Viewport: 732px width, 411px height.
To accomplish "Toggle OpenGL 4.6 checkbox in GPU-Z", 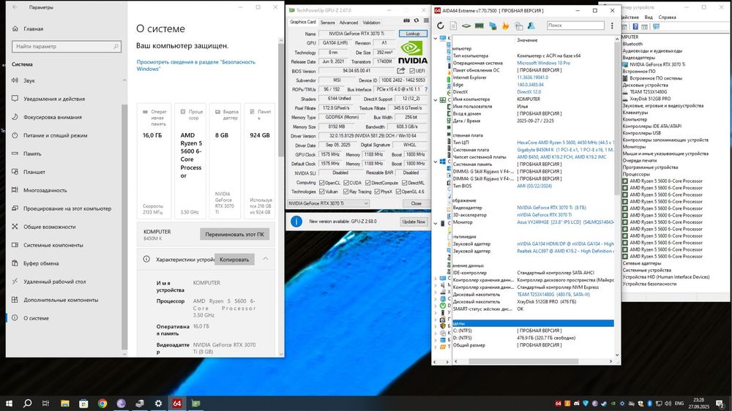I will click(x=398, y=192).
